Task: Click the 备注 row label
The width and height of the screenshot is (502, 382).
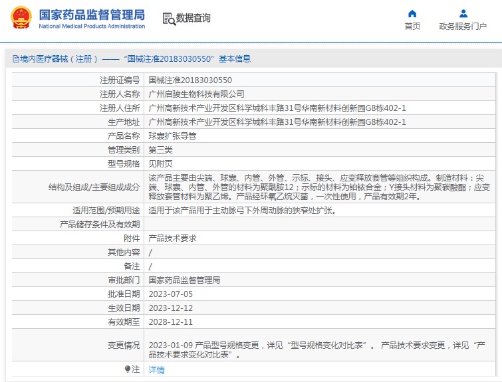Action: coord(132,266)
